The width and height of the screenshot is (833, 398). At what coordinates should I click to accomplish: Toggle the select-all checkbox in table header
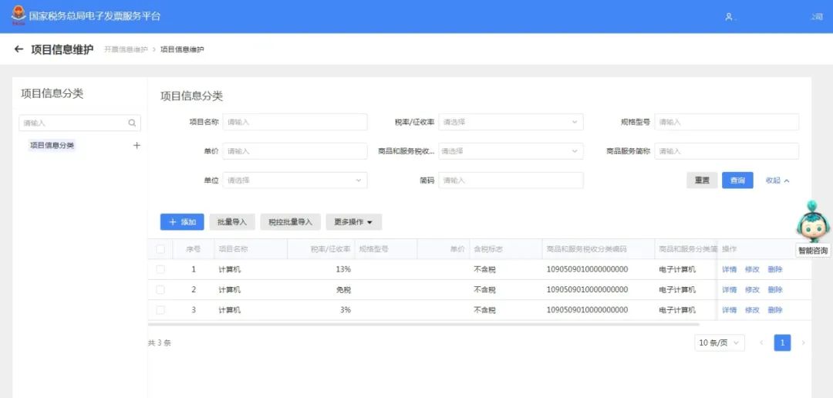[160, 249]
